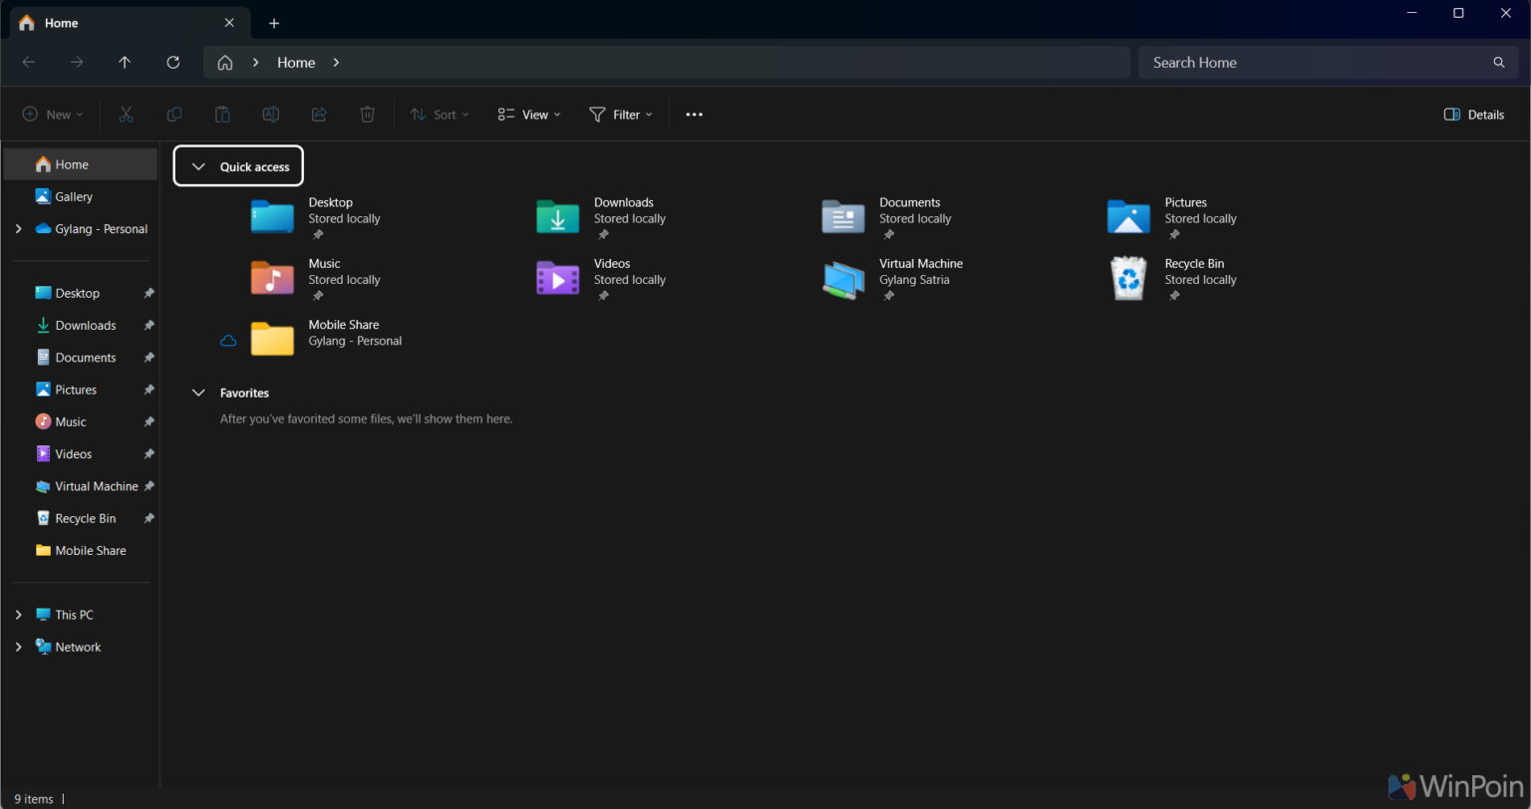Click the Paste icon in the toolbar
The width and height of the screenshot is (1531, 809).
point(221,114)
